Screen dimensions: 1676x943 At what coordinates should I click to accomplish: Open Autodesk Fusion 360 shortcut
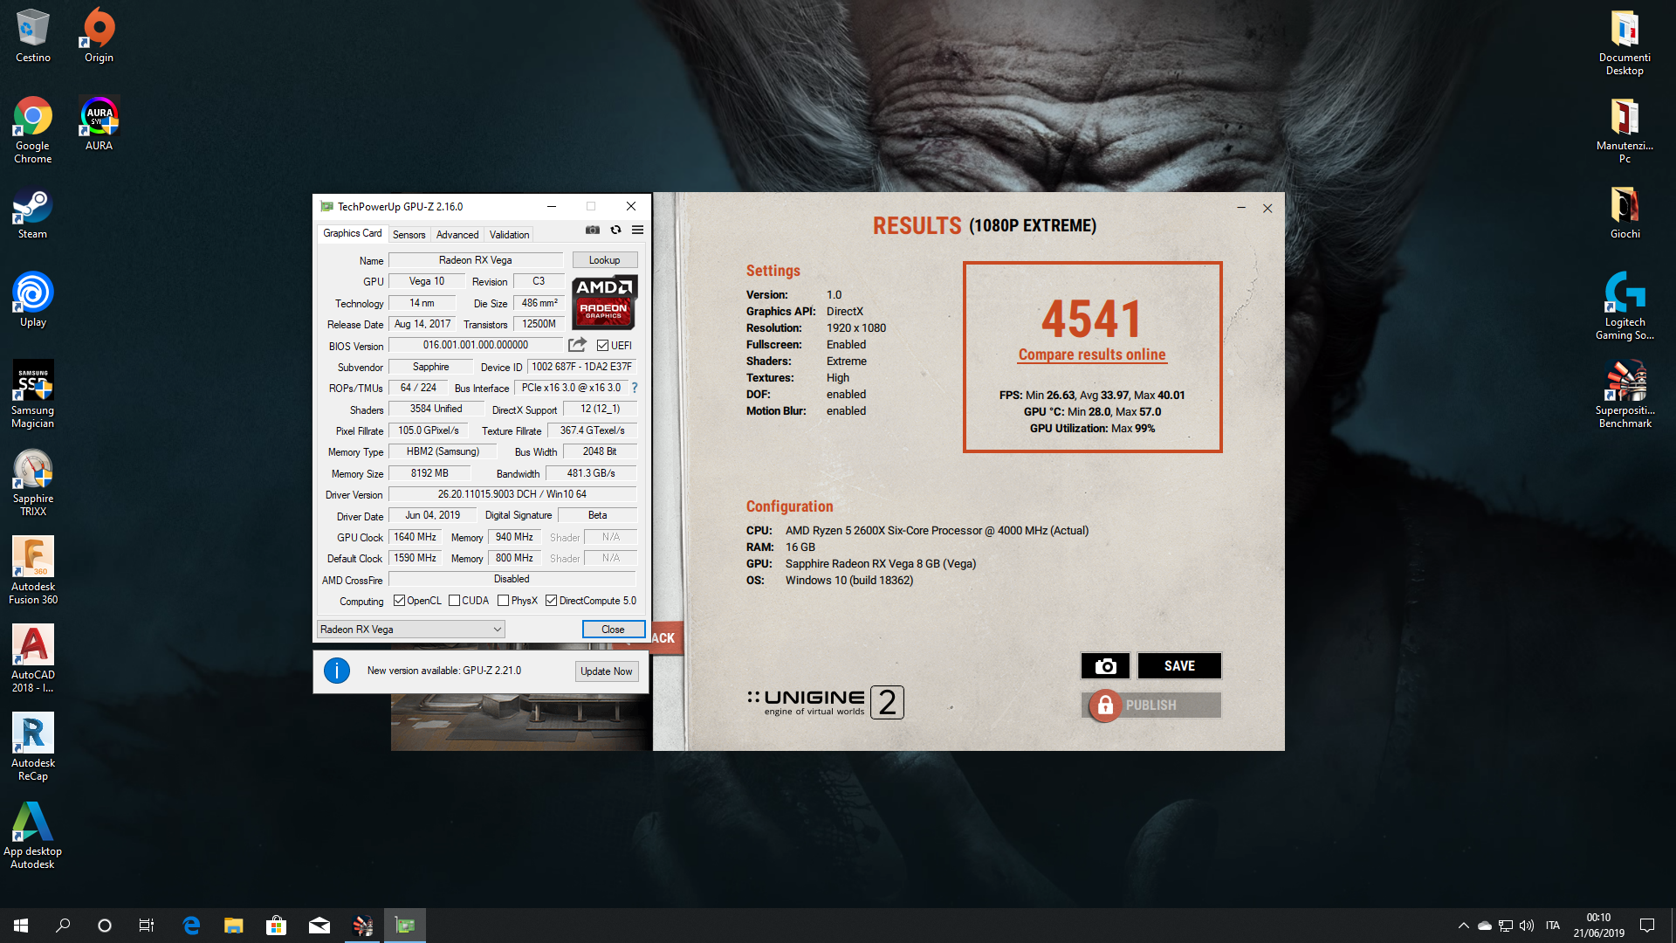click(33, 571)
